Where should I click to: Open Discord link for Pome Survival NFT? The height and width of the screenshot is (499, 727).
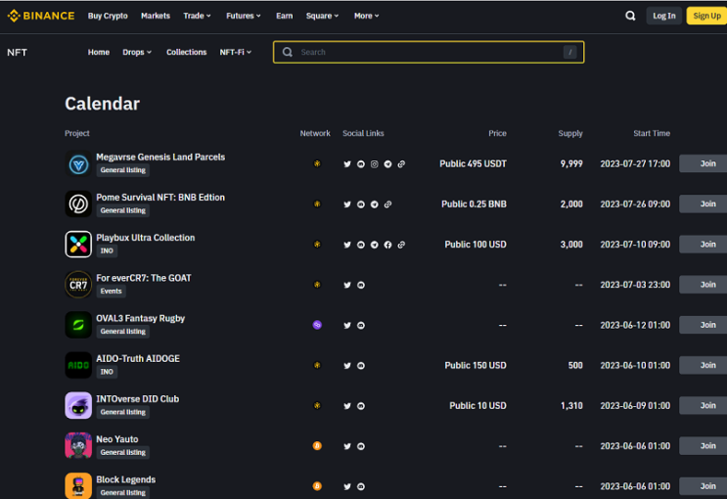361,204
